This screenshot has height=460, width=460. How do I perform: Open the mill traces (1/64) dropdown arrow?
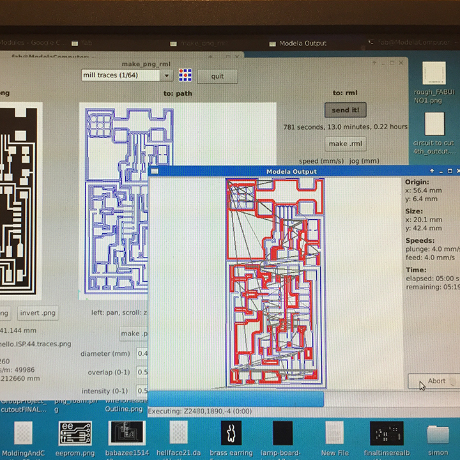(x=167, y=75)
